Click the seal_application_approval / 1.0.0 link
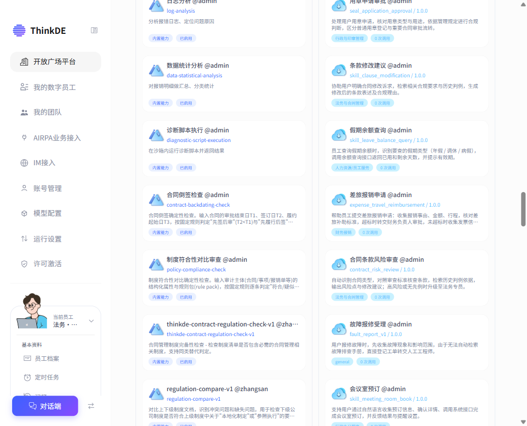527x426 pixels. point(388,11)
